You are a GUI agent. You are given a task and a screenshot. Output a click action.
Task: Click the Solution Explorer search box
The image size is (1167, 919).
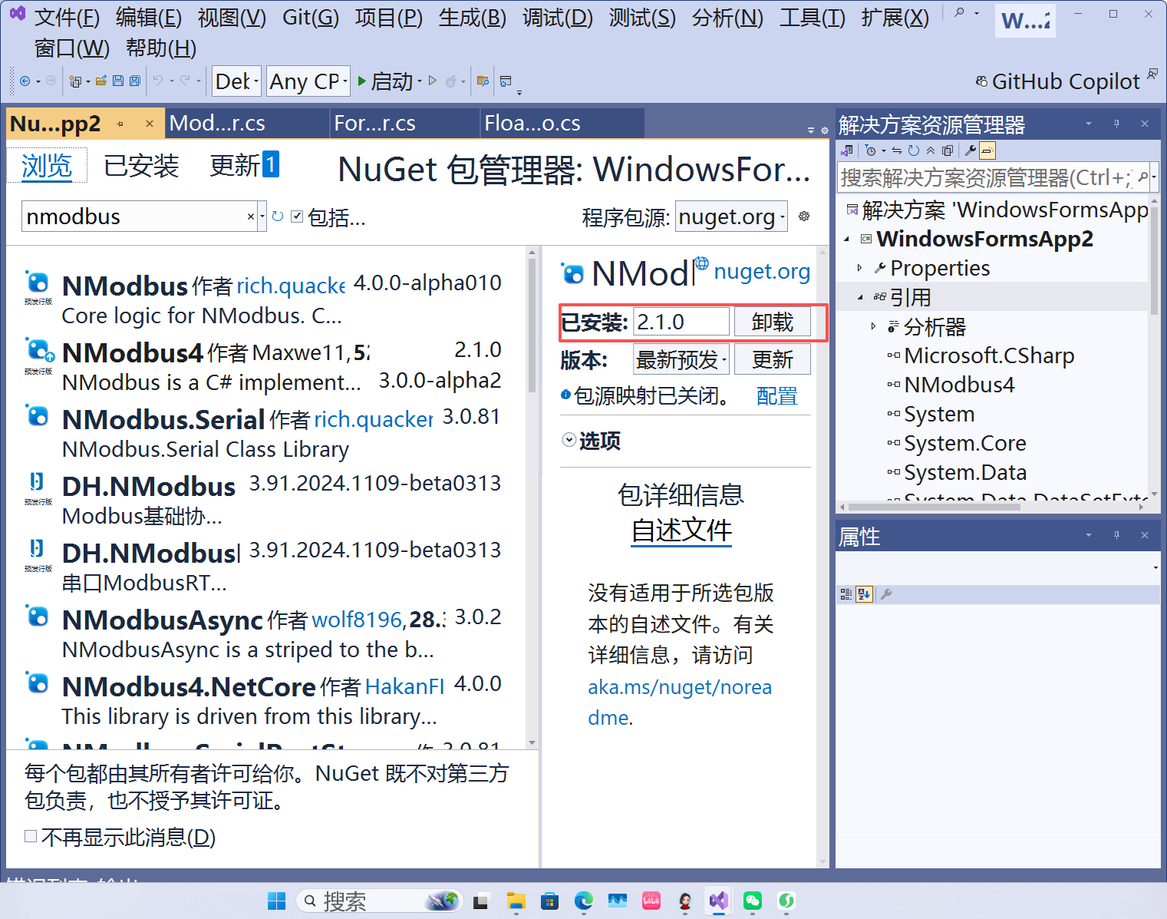click(986, 177)
